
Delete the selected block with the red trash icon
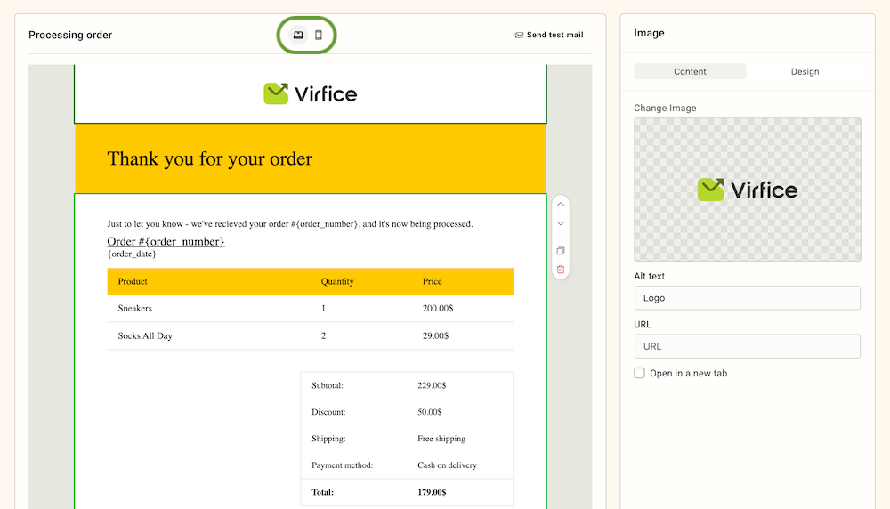pyautogui.click(x=560, y=270)
